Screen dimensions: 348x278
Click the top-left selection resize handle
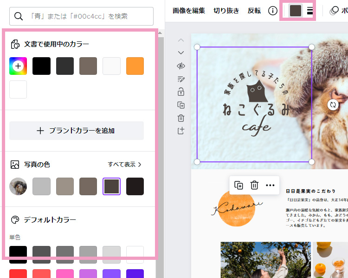pyautogui.click(x=197, y=47)
